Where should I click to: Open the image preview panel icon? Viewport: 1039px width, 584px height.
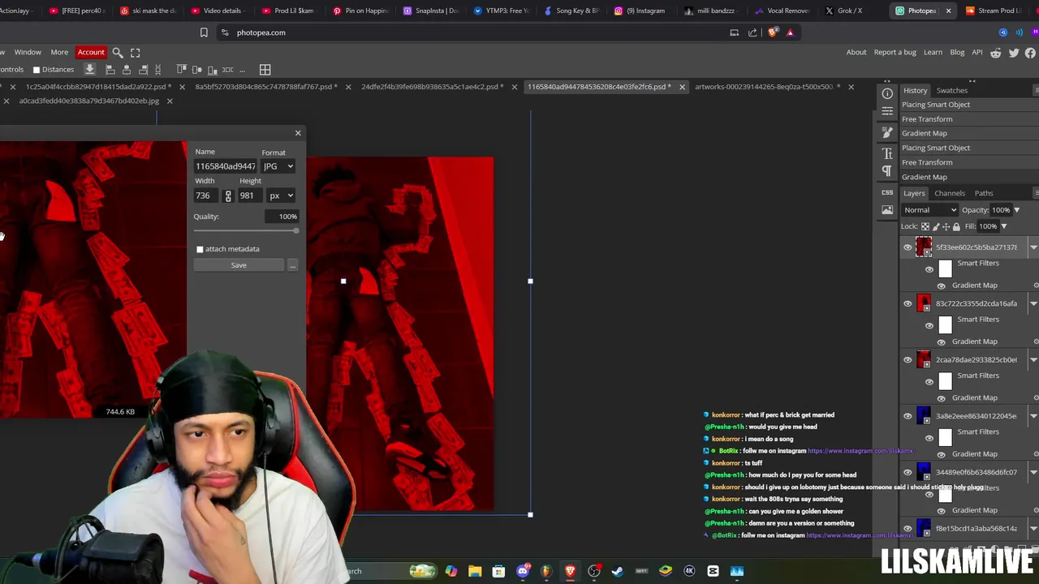point(887,210)
